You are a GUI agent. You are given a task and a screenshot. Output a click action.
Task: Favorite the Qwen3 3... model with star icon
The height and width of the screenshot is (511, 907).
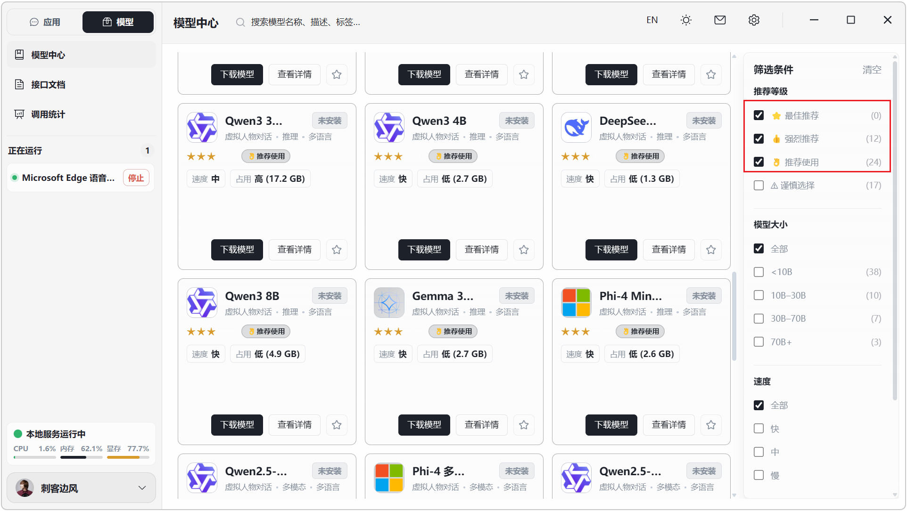coord(337,250)
